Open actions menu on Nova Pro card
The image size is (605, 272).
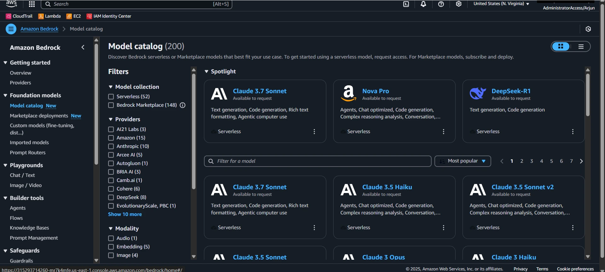(443, 132)
